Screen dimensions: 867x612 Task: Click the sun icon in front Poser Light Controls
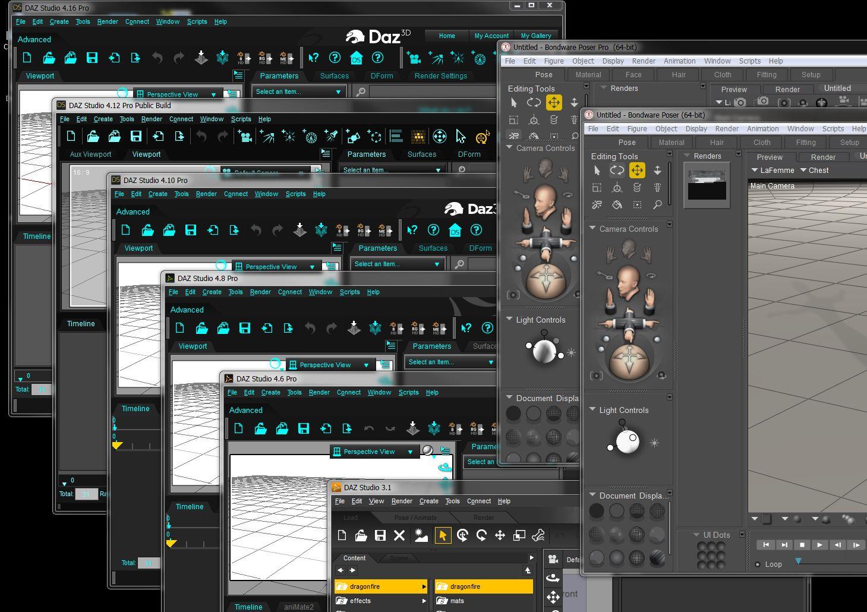pyautogui.click(x=654, y=443)
